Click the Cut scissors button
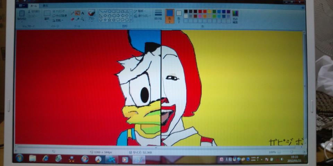 point(33,11)
